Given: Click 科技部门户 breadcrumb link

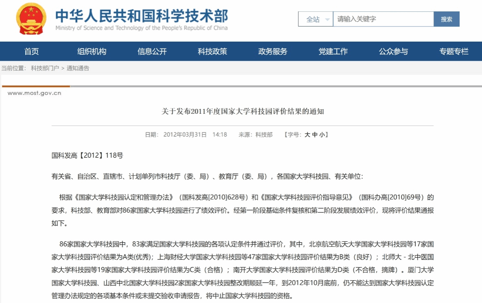Looking at the screenshot, I should click(x=45, y=68).
